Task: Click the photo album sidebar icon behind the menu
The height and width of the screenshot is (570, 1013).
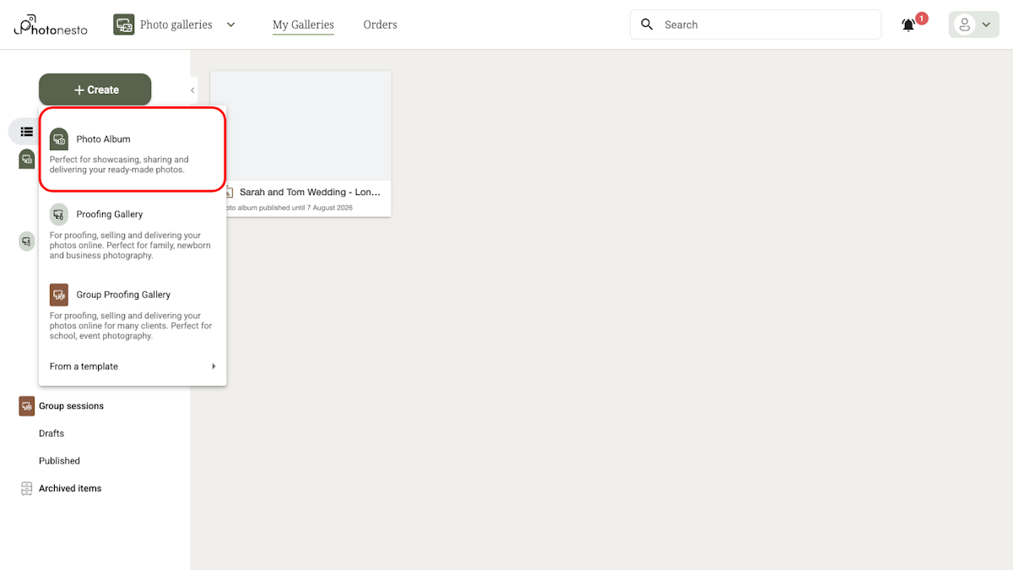Action: tap(28, 159)
